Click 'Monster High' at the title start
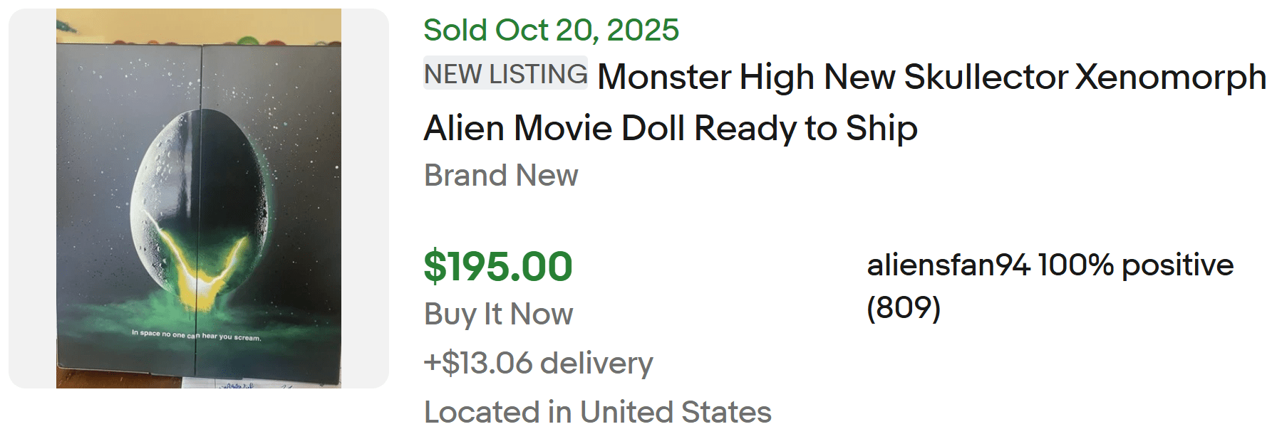Viewport: 1272px width, 434px height. point(705,77)
